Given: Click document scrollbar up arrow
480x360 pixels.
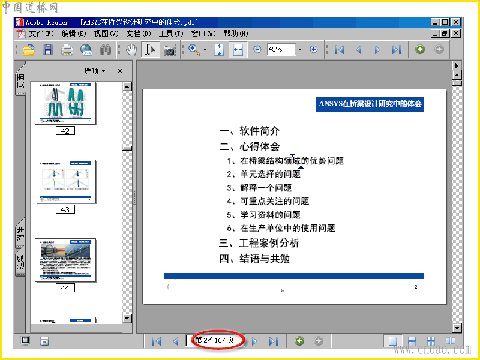Looking at the screenshot, I should [x=457, y=75].
